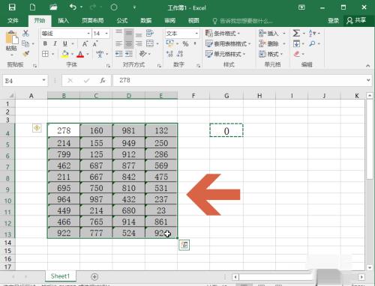Click the yellow fill color button
This screenshot has width=375, height=286.
[65, 54]
